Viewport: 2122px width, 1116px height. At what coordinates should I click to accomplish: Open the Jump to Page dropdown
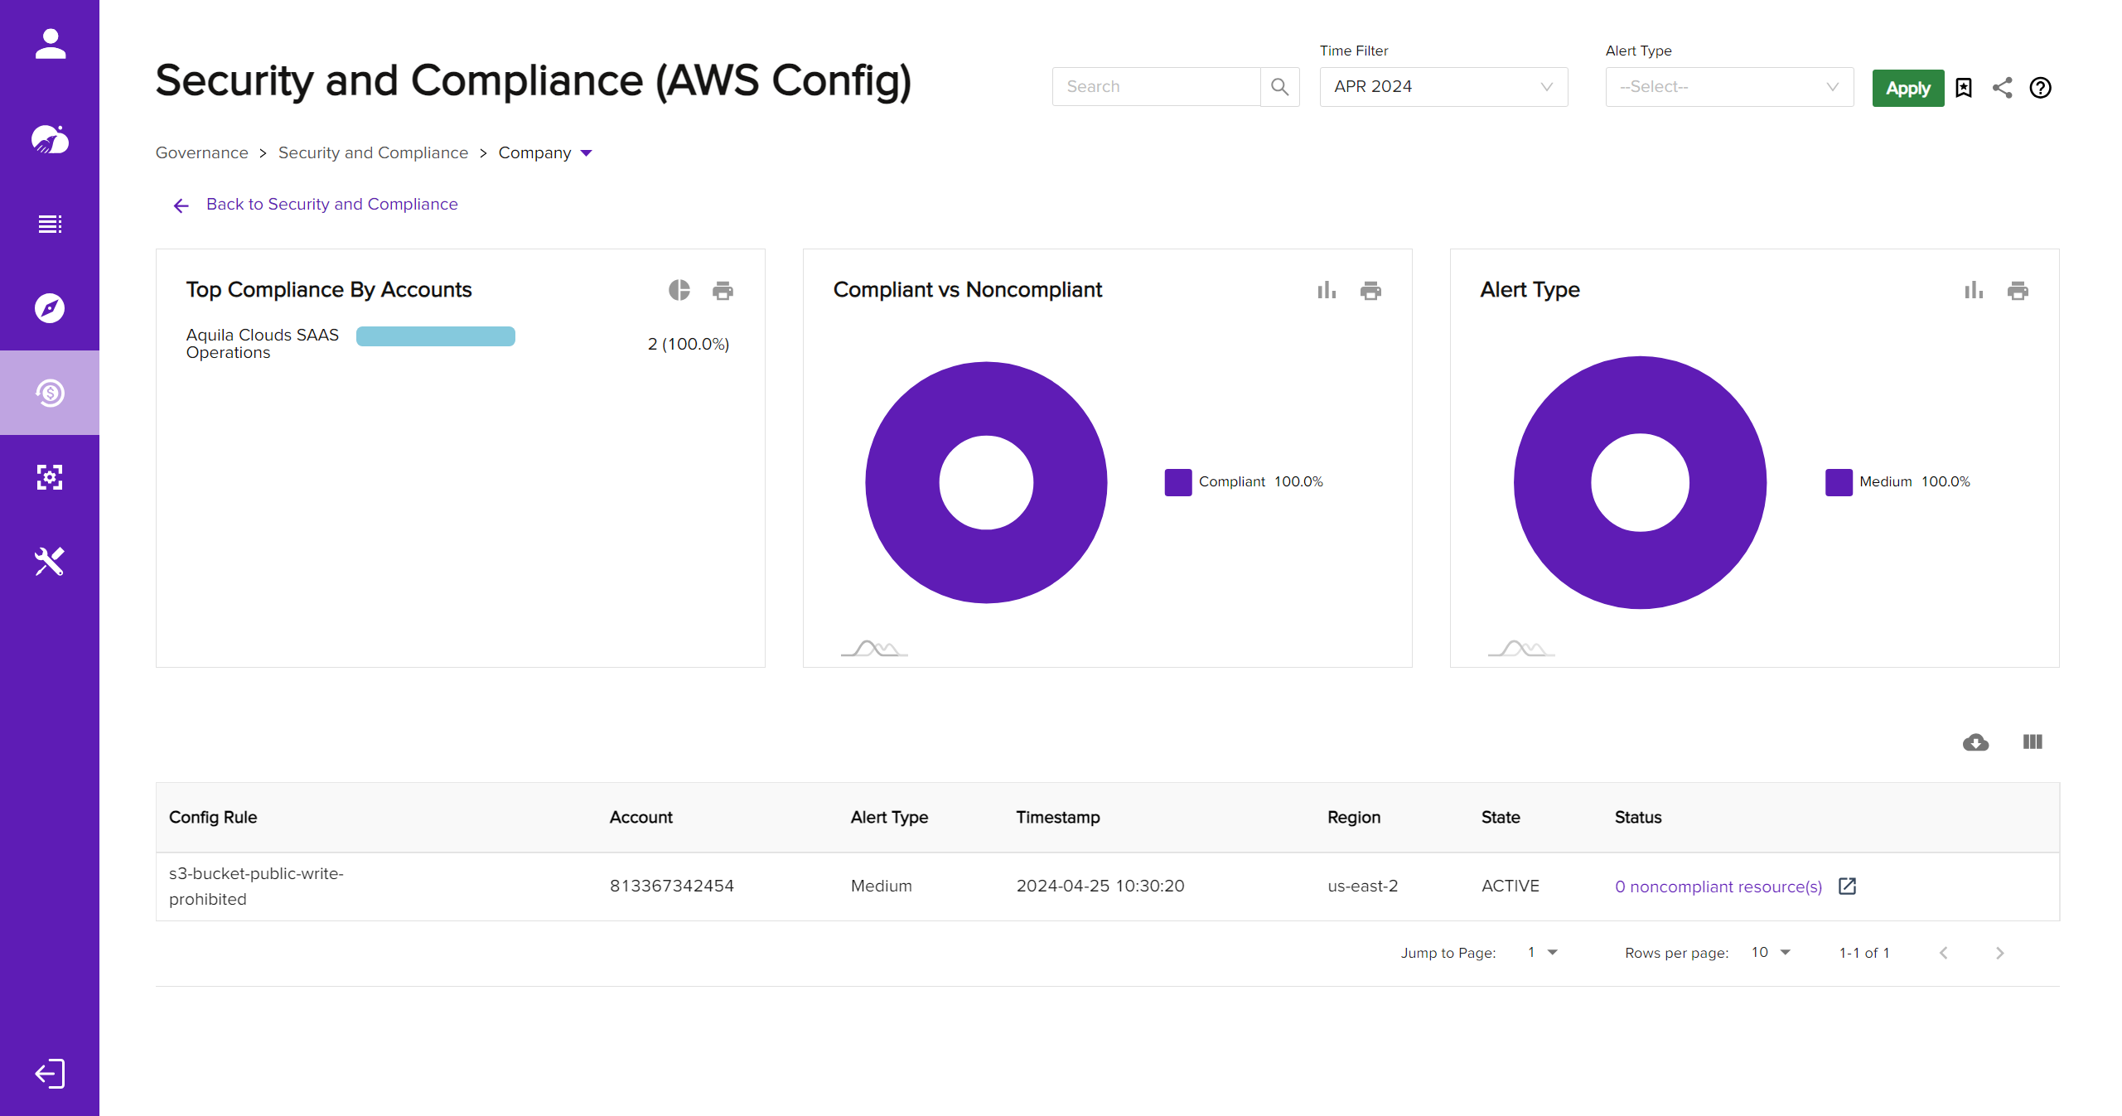pyautogui.click(x=1542, y=953)
